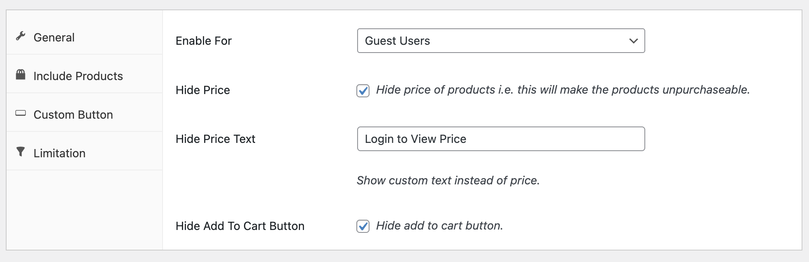Click the Hide Price Text field label
The image size is (809, 262).
[x=215, y=139]
